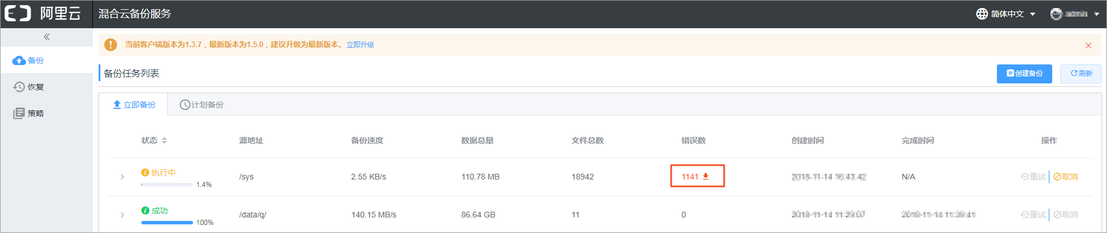Open the 备份 backup menu item
This screenshot has width=1107, height=233.
pos(46,60)
